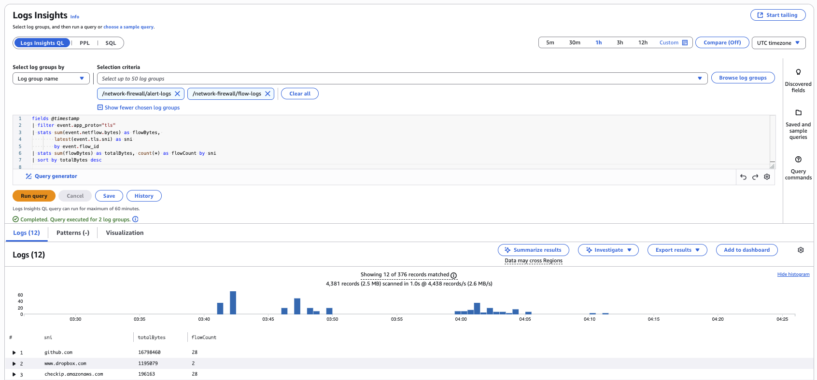817x380 pixels.
Task: Switch query language to SQL
Action: tap(111, 43)
